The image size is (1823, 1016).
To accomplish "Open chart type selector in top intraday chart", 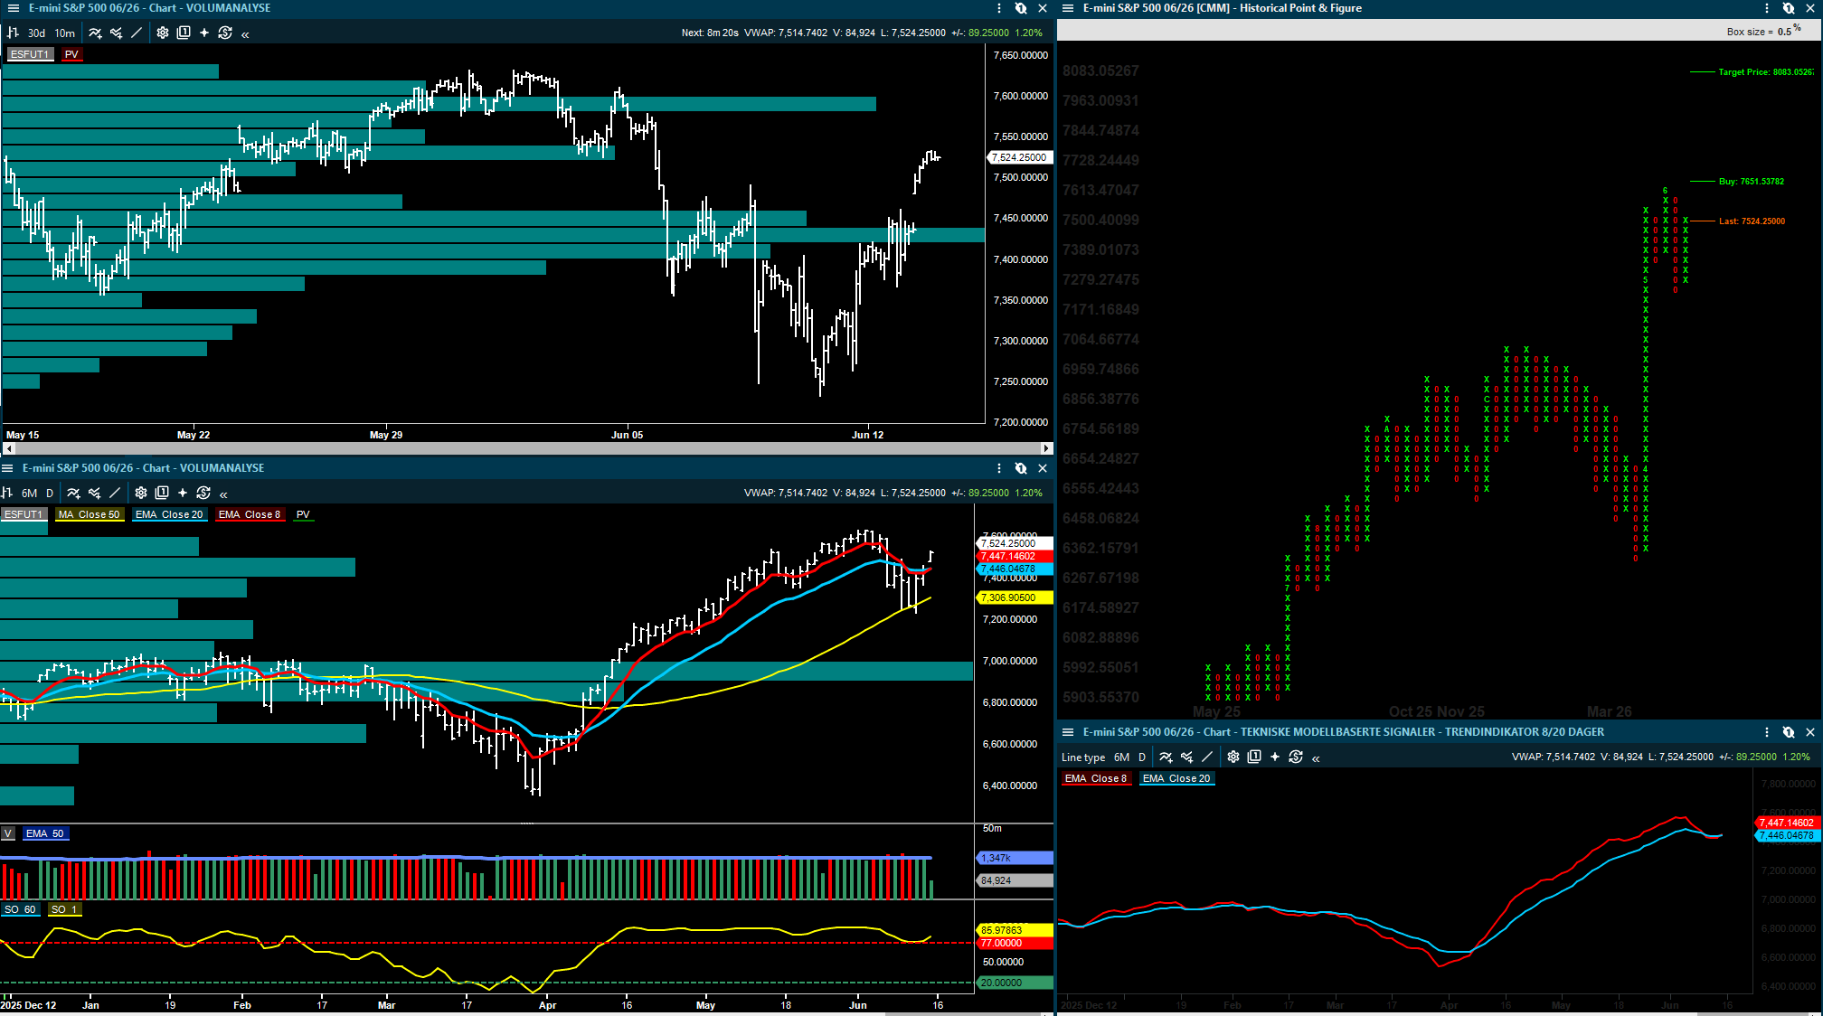I will tap(13, 33).
